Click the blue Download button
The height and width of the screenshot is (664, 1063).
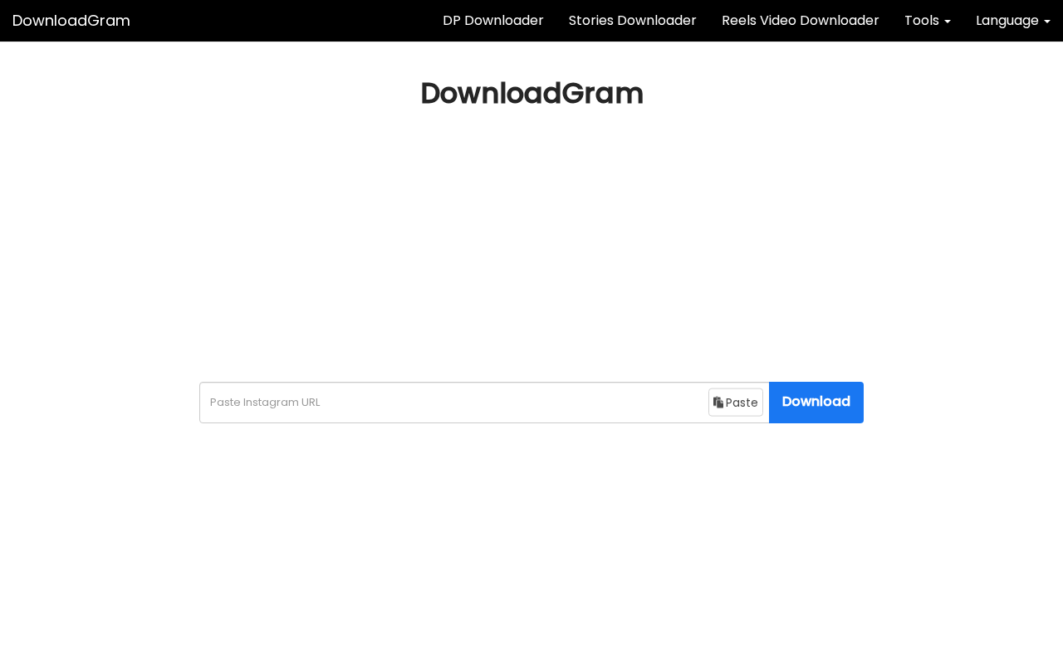(816, 403)
